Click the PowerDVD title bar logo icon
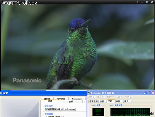Image resolution: width=155 pixels, height=117 pixels. pos(27,2)
